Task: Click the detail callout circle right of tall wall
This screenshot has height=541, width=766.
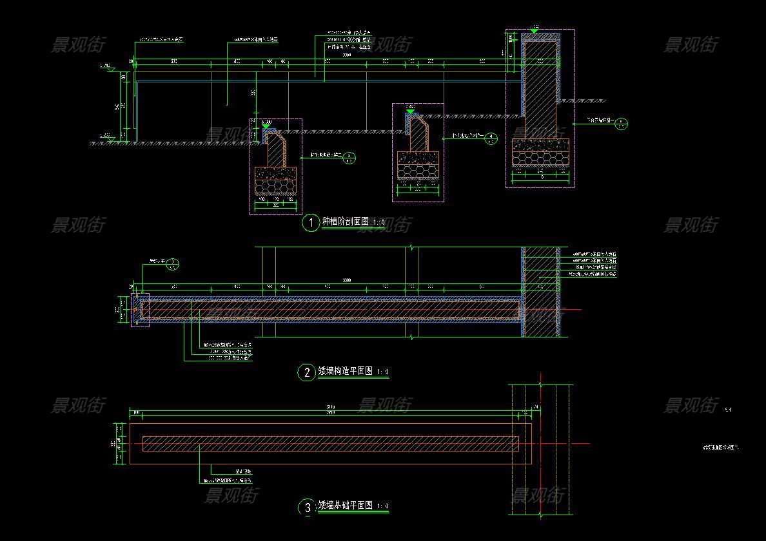Action: click(x=621, y=123)
